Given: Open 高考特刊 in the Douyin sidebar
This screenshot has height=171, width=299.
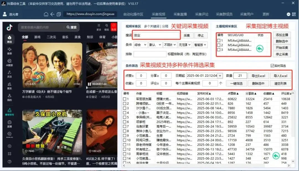Looking at the screenshot, I should coord(9,112).
